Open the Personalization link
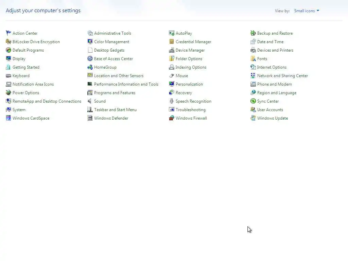This screenshot has width=348, height=261. [x=189, y=84]
